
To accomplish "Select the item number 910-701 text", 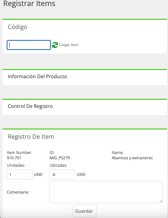I will [x=14, y=158].
